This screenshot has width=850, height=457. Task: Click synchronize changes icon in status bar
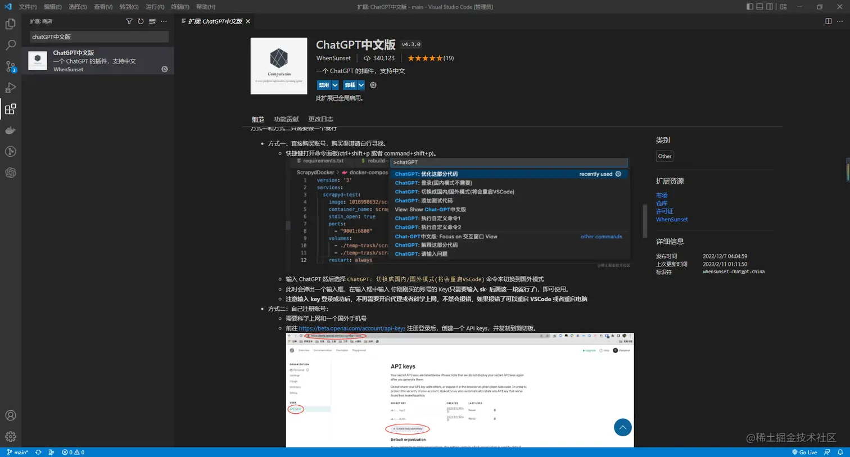(38, 452)
